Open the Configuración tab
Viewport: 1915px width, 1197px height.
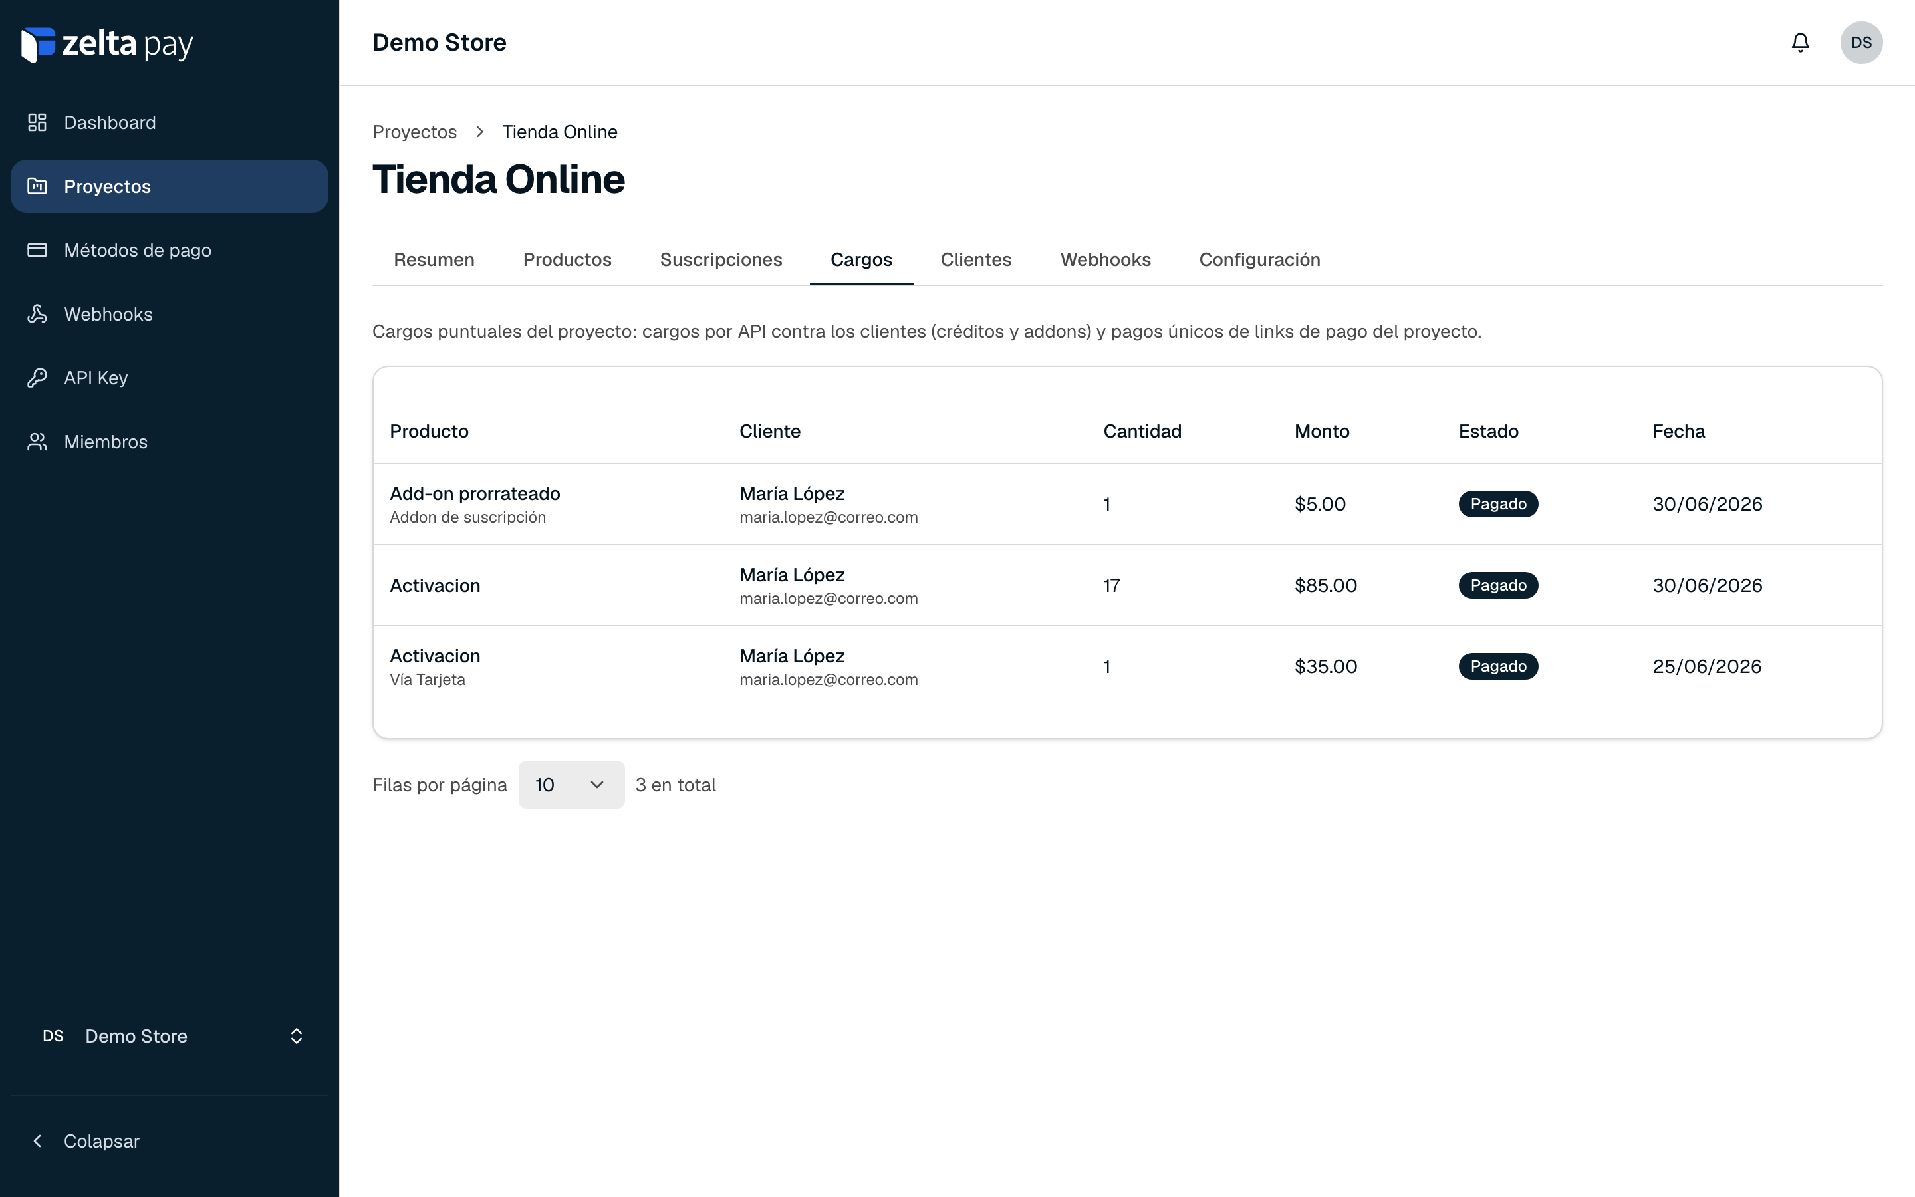(1260, 259)
